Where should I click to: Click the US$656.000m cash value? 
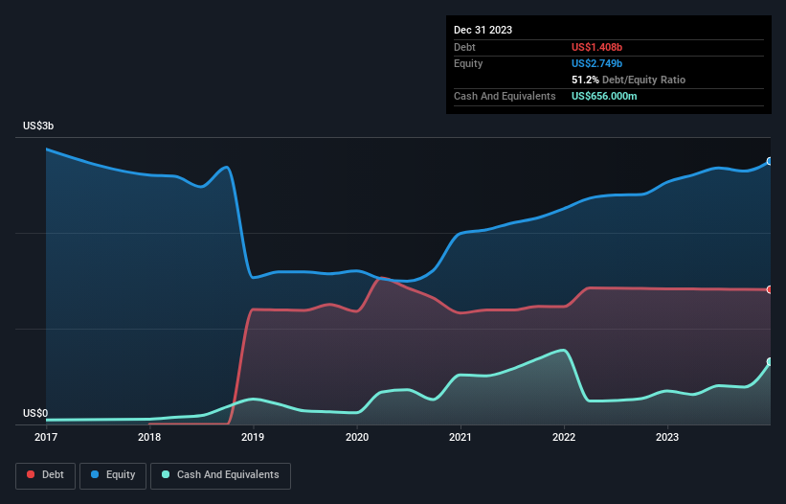[x=604, y=96]
